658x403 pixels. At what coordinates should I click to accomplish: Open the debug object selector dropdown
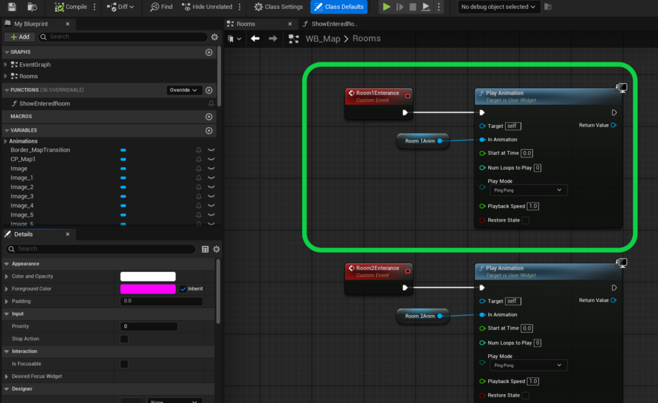point(498,7)
